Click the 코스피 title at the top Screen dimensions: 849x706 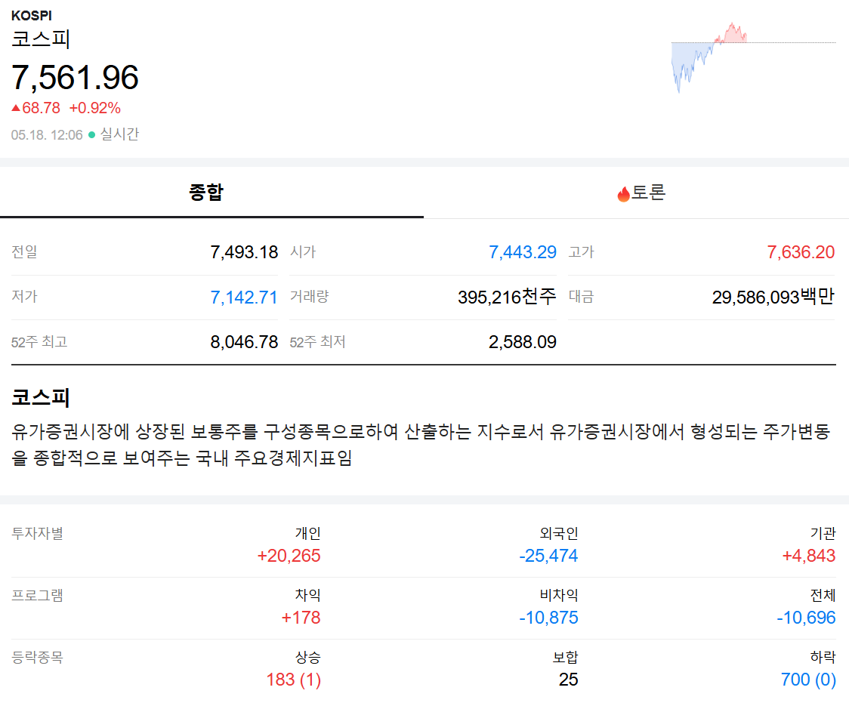[41, 39]
